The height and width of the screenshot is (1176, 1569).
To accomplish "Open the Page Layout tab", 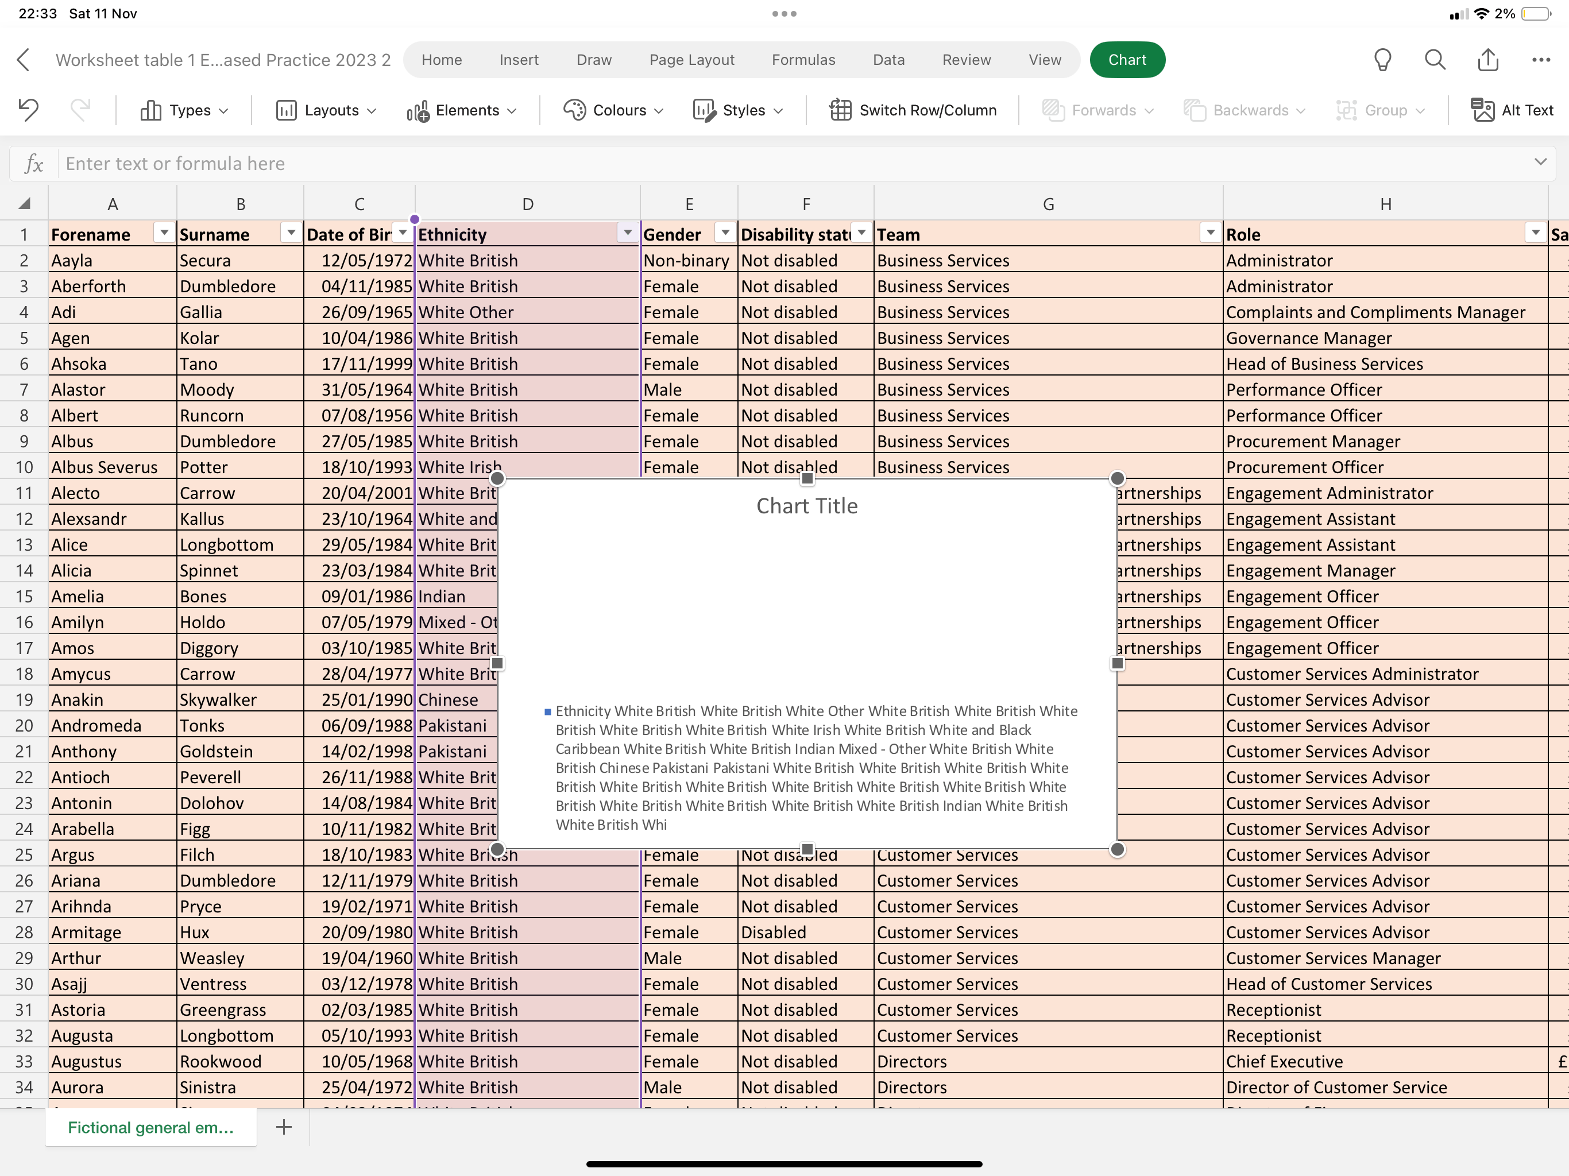I will [691, 60].
